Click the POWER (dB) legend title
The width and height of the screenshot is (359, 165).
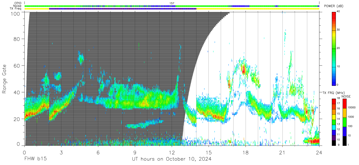(334, 6)
